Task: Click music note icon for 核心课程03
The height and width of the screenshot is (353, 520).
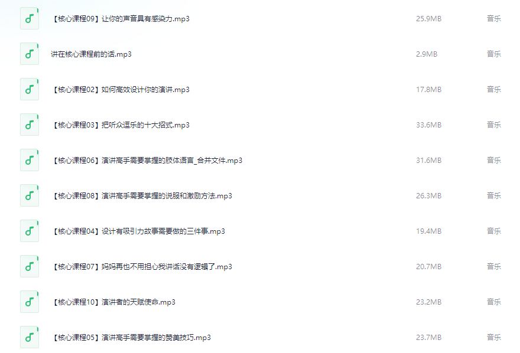Action: tap(30, 125)
